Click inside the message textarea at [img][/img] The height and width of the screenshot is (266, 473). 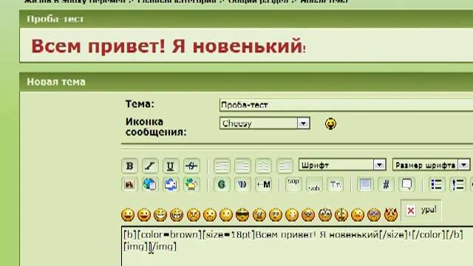tap(150, 247)
